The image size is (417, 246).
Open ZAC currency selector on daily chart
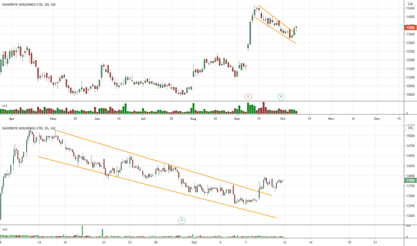(411, 4)
